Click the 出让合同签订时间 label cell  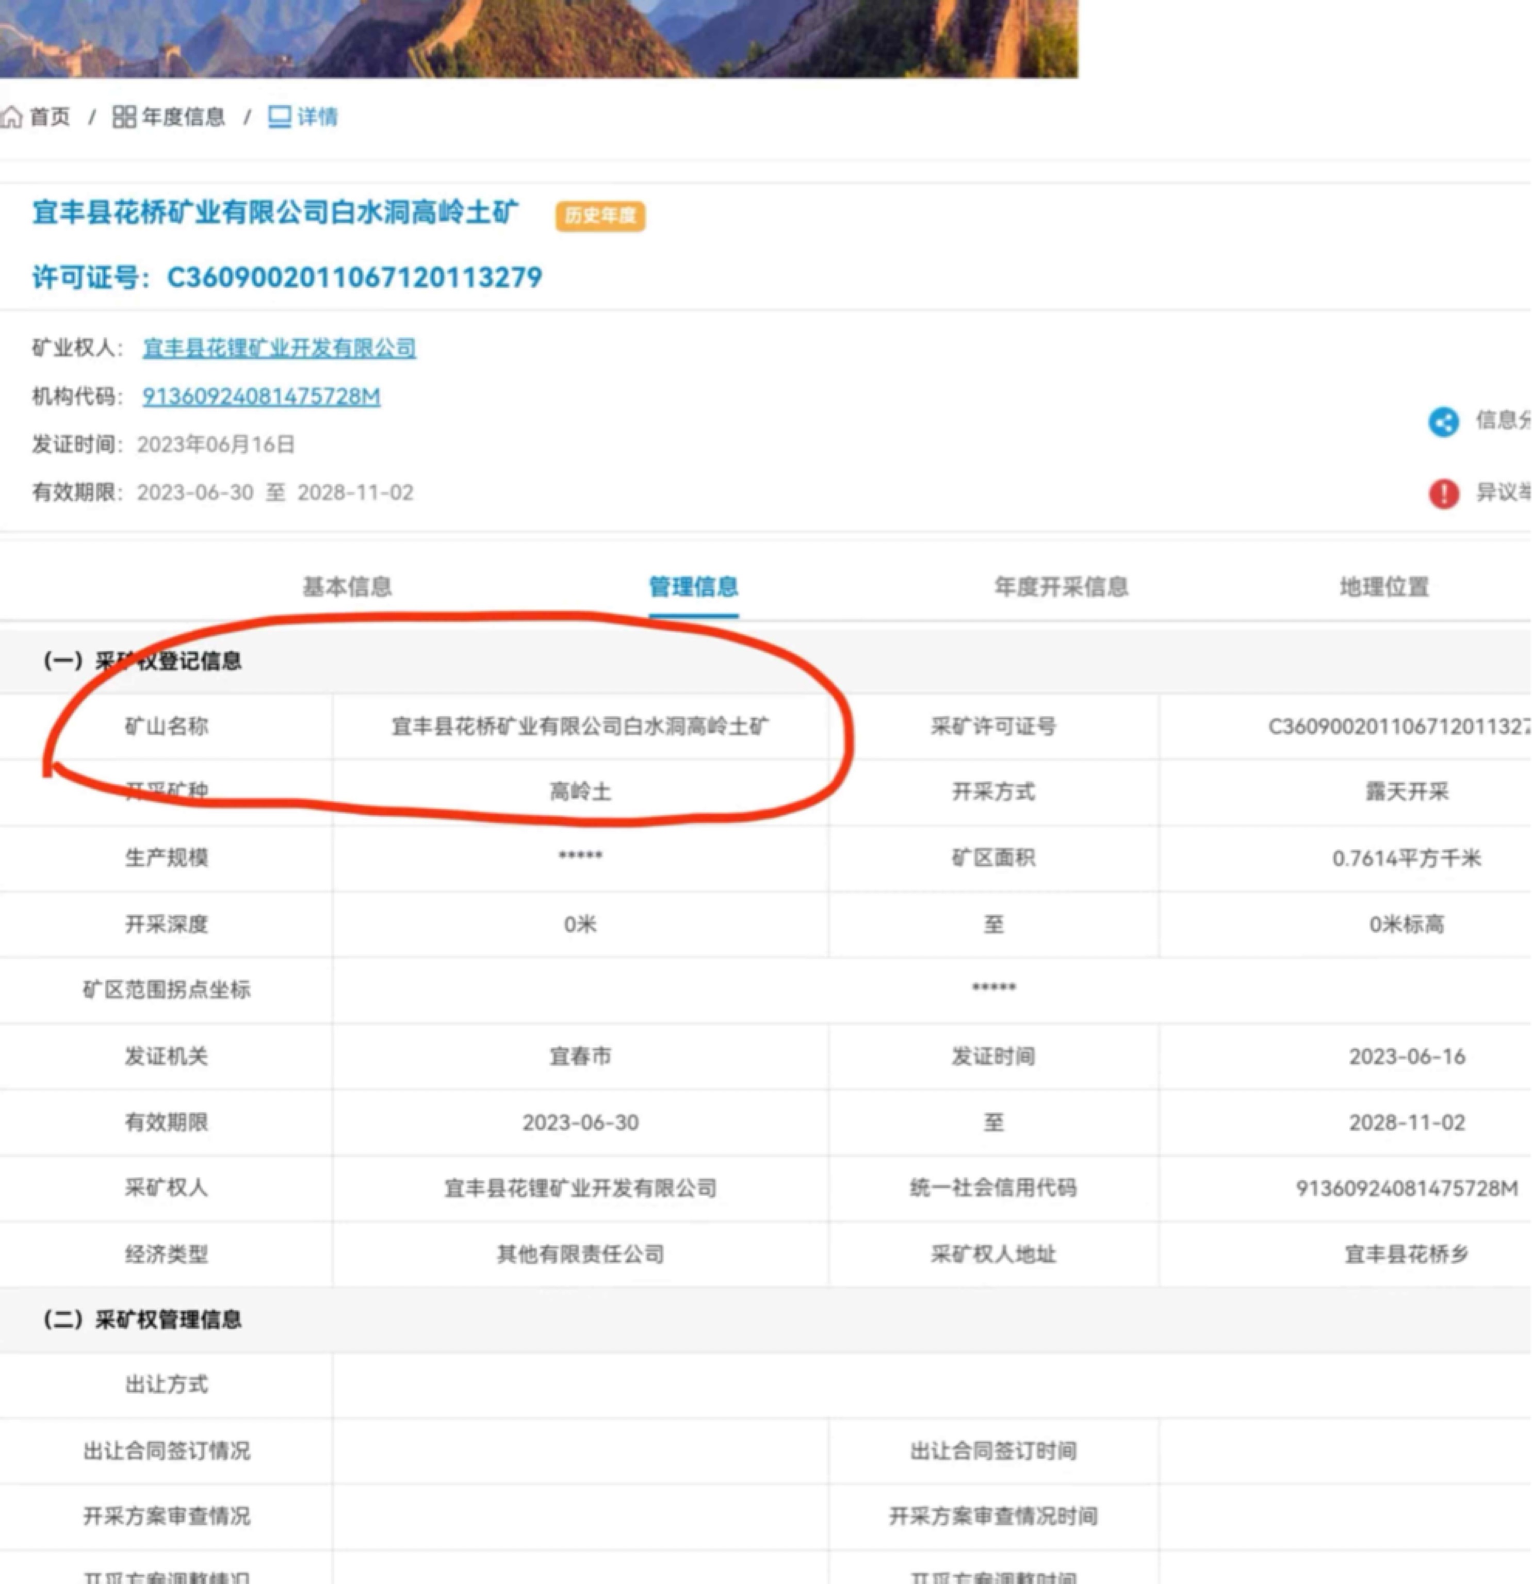coord(993,1451)
